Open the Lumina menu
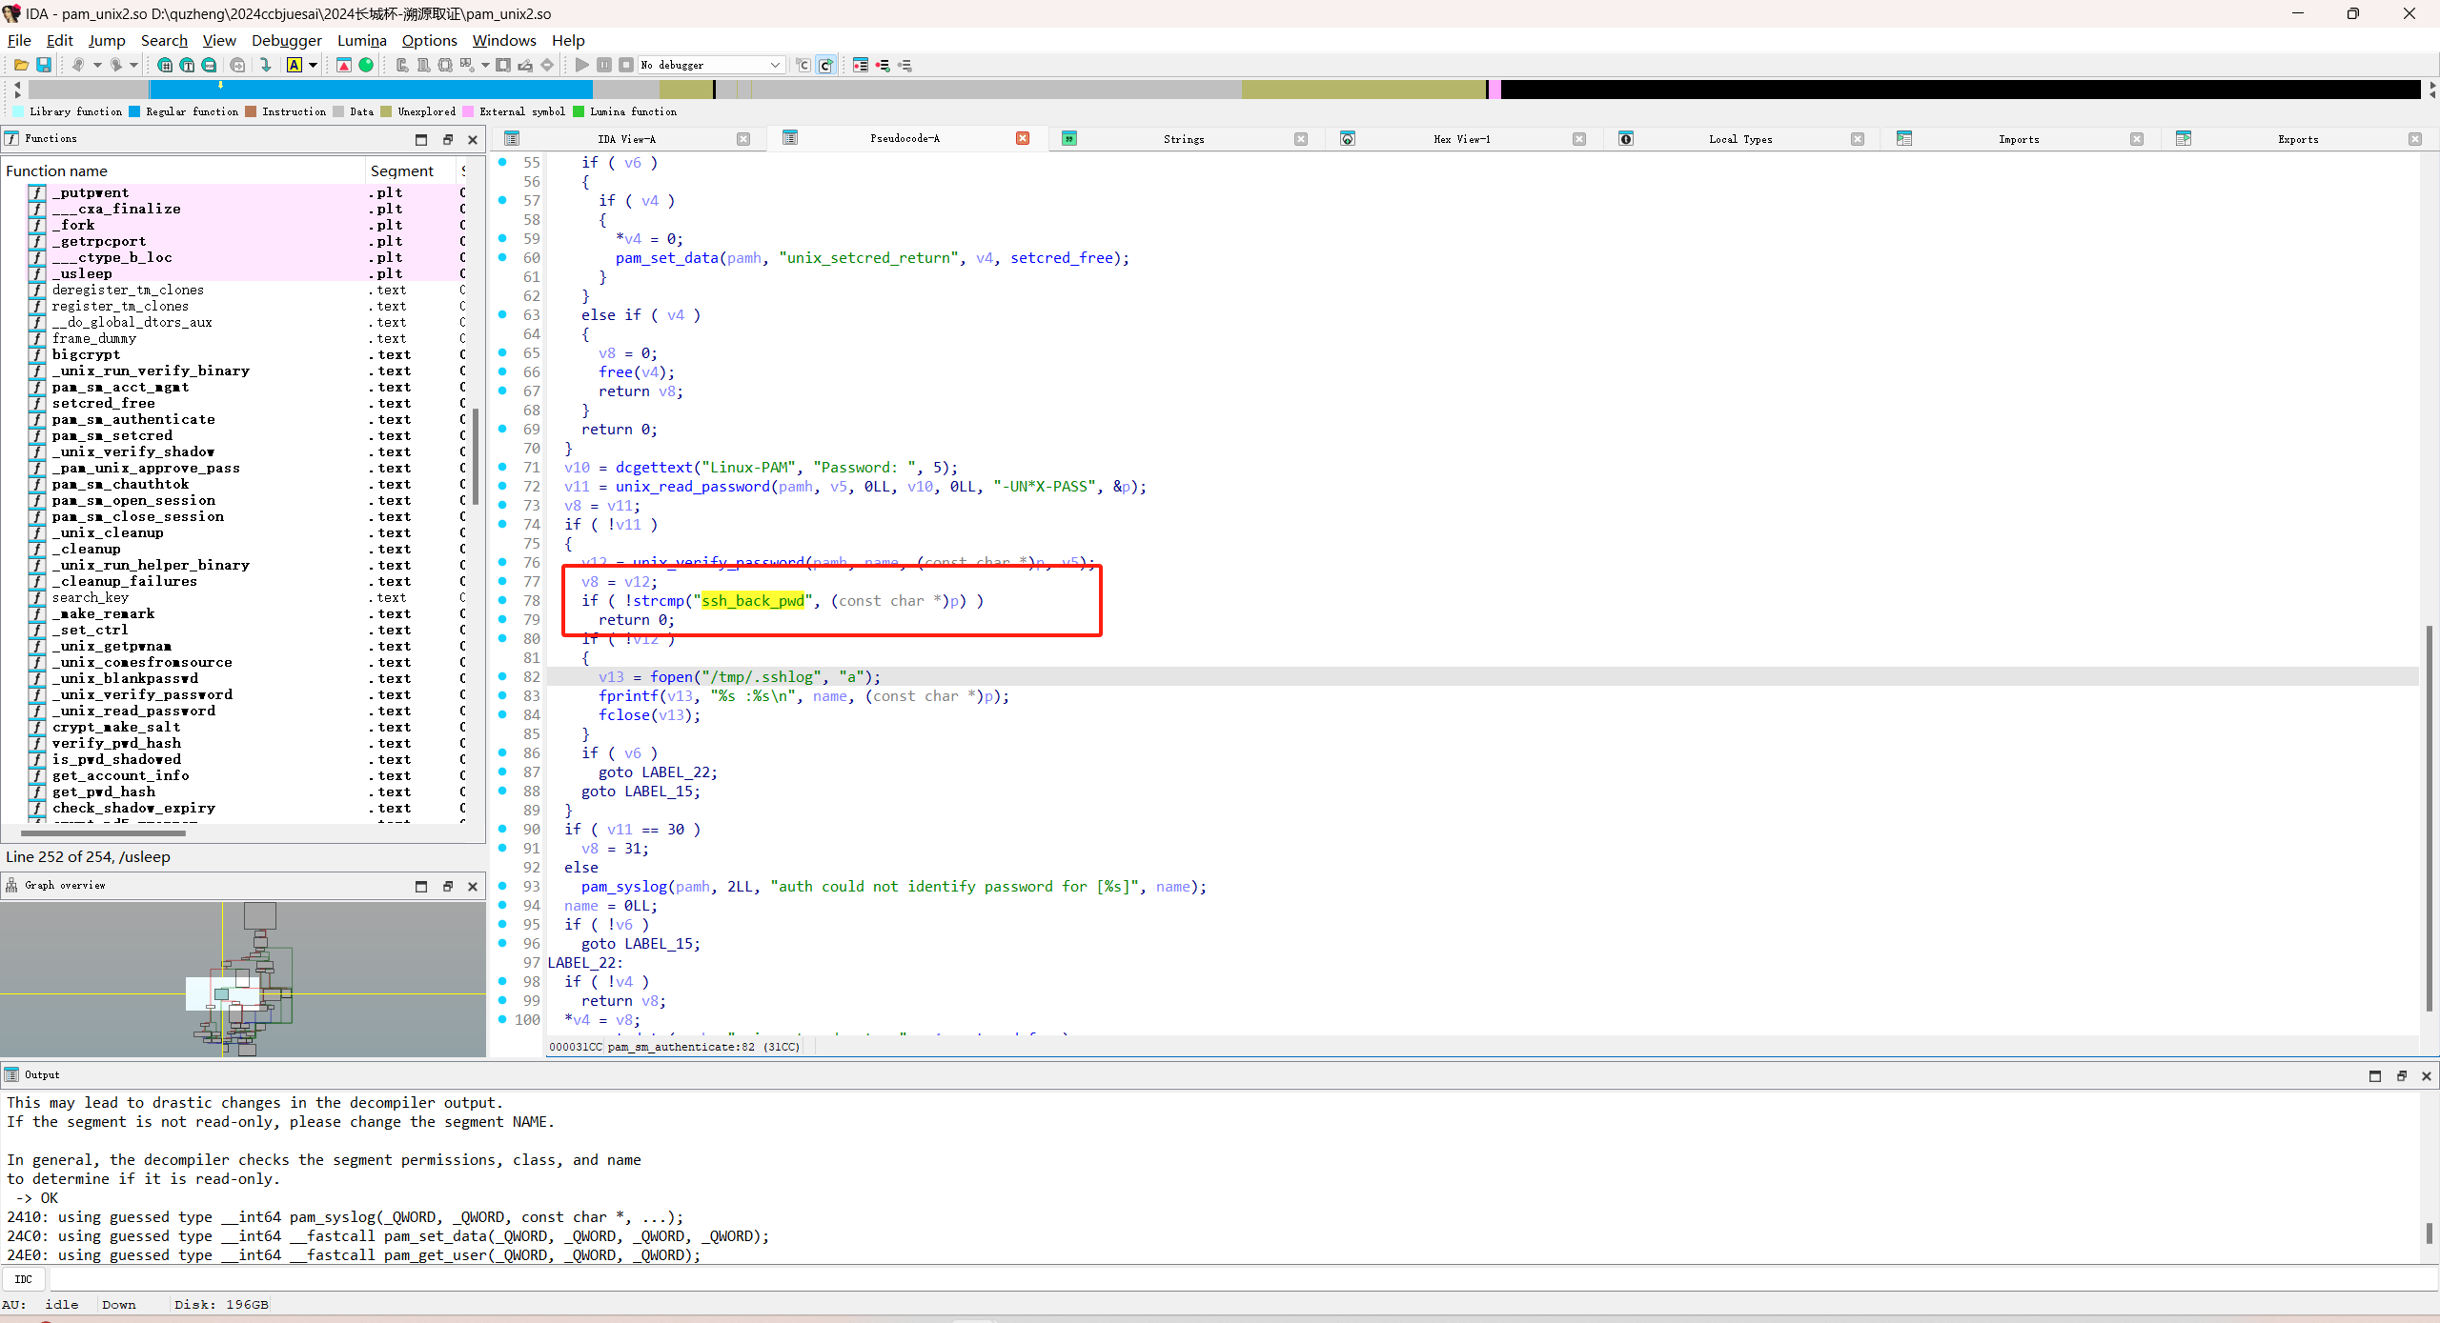Viewport: 2440px width, 1323px height. click(361, 40)
